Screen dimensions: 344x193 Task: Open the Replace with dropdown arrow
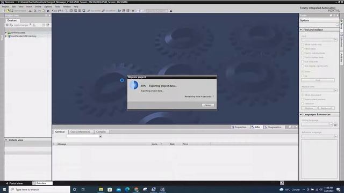click(x=335, y=91)
